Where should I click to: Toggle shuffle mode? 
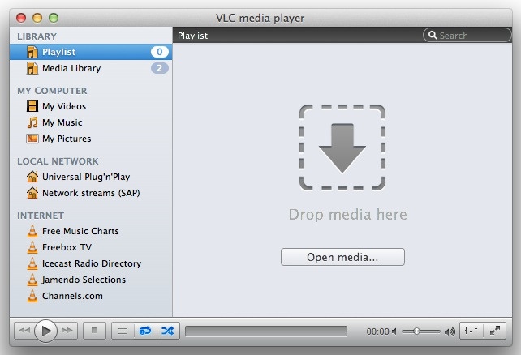166,331
